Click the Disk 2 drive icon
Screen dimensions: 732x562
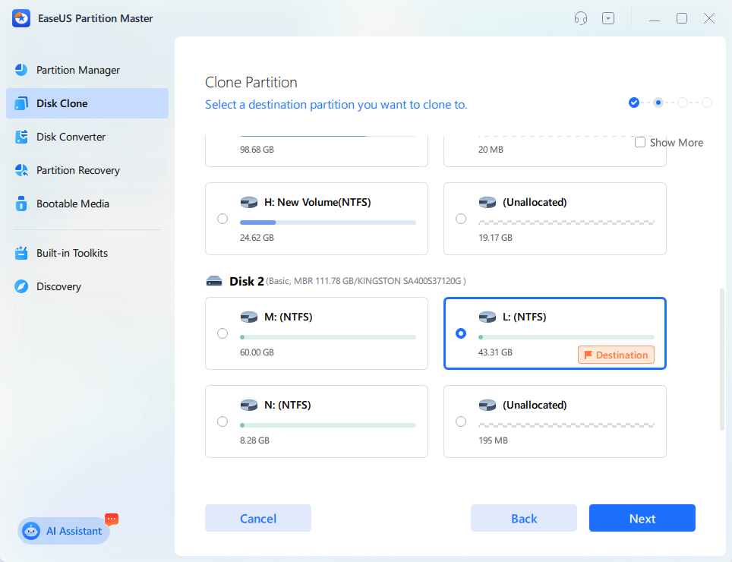pos(214,281)
